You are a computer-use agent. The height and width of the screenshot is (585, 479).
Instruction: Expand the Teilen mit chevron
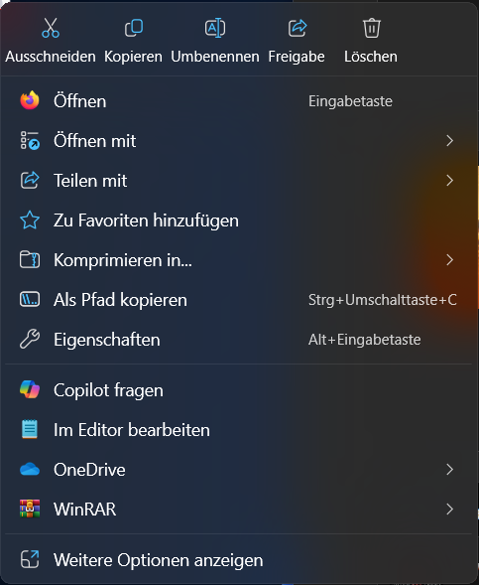[x=449, y=181]
